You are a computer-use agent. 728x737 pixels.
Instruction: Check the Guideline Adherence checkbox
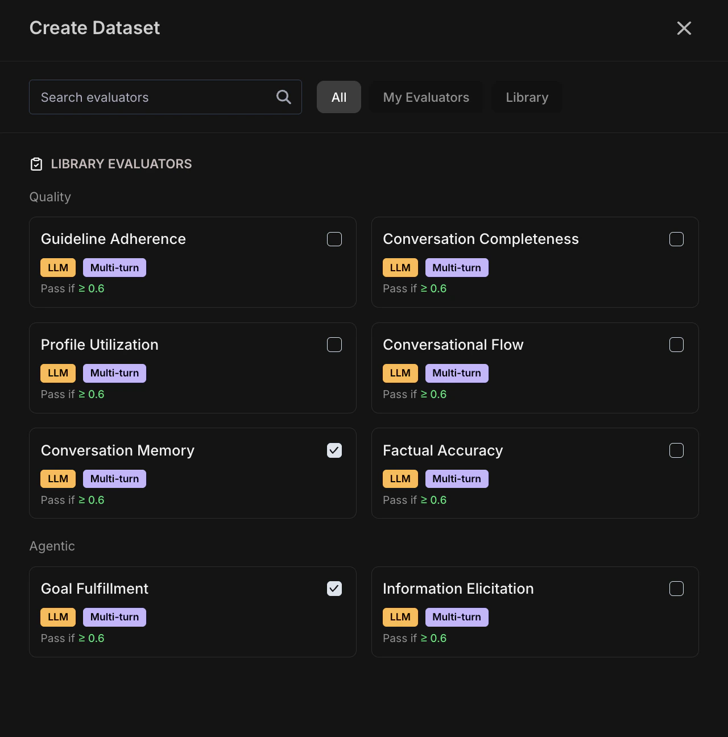(334, 239)
